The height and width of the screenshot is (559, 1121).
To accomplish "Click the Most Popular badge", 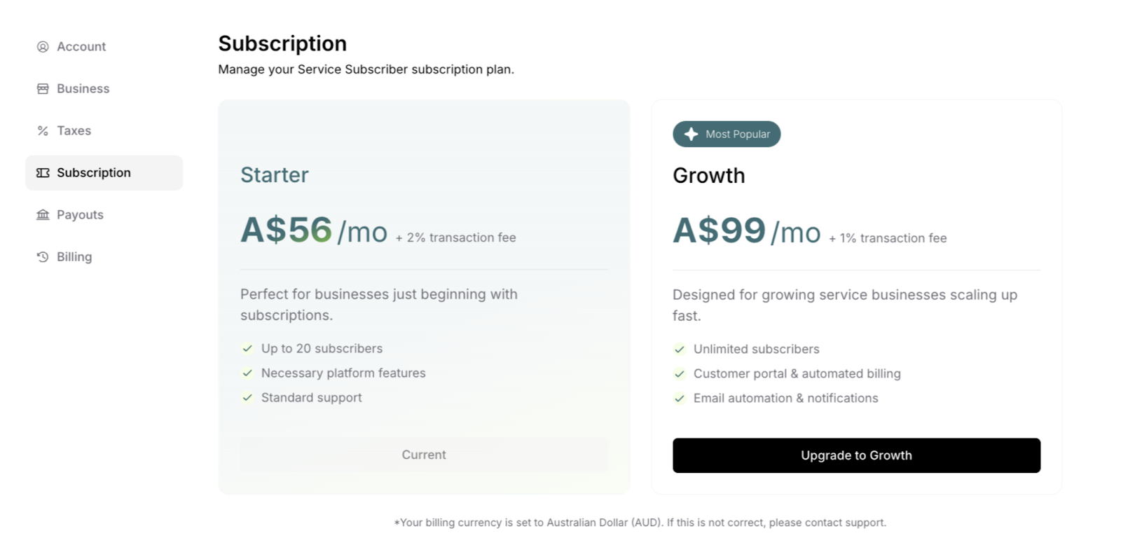I will click(727, 134).
